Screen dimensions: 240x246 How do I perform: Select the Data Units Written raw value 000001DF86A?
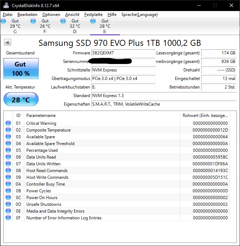[x=210, y=164]
